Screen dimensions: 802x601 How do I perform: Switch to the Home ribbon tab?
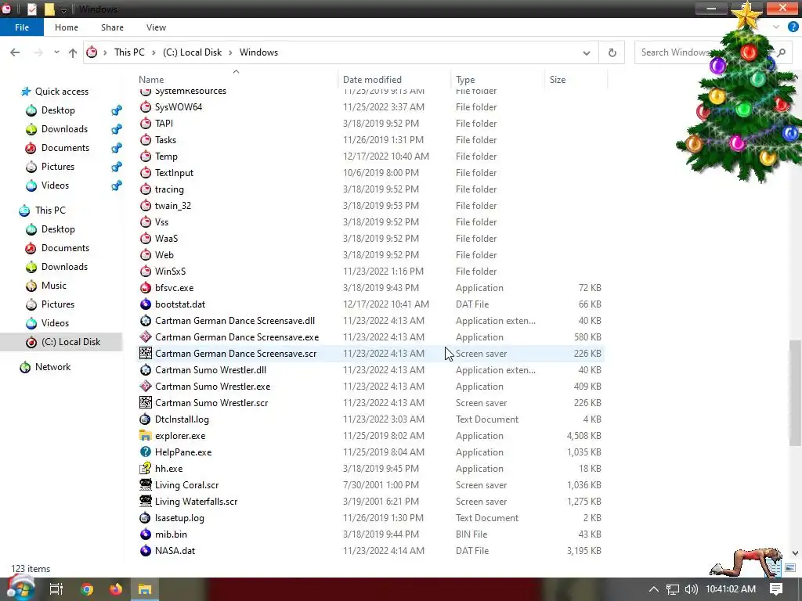[67, 27]
